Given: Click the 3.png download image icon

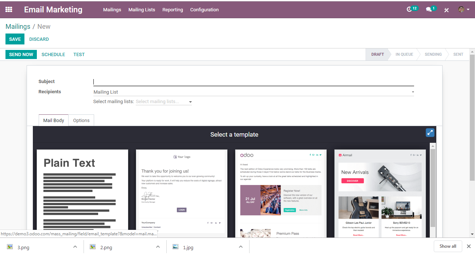Looking at the screenshot, I should pos(9,247).
